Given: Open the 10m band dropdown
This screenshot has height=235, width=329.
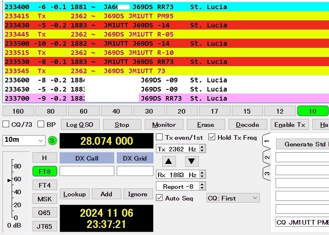Looking at the screenshot, I should (24, 141).
